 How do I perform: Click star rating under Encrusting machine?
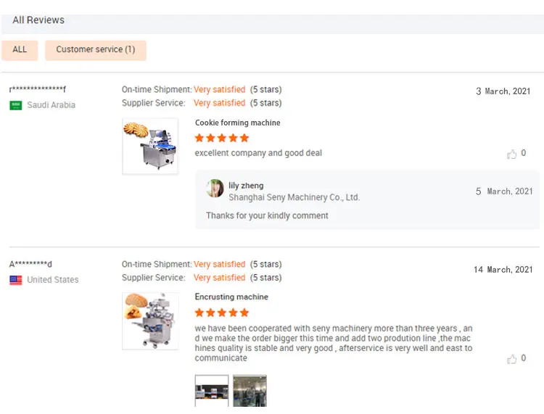tap(222, 312)
